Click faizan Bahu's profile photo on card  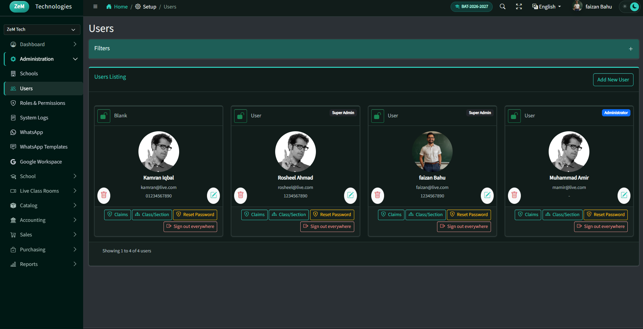click(x=432, y=152)
